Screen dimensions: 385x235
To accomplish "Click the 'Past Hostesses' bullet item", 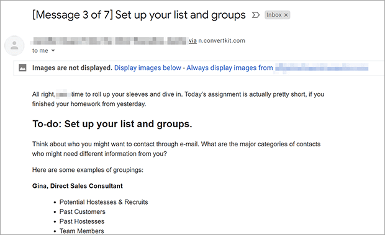I will click(82, 221).
